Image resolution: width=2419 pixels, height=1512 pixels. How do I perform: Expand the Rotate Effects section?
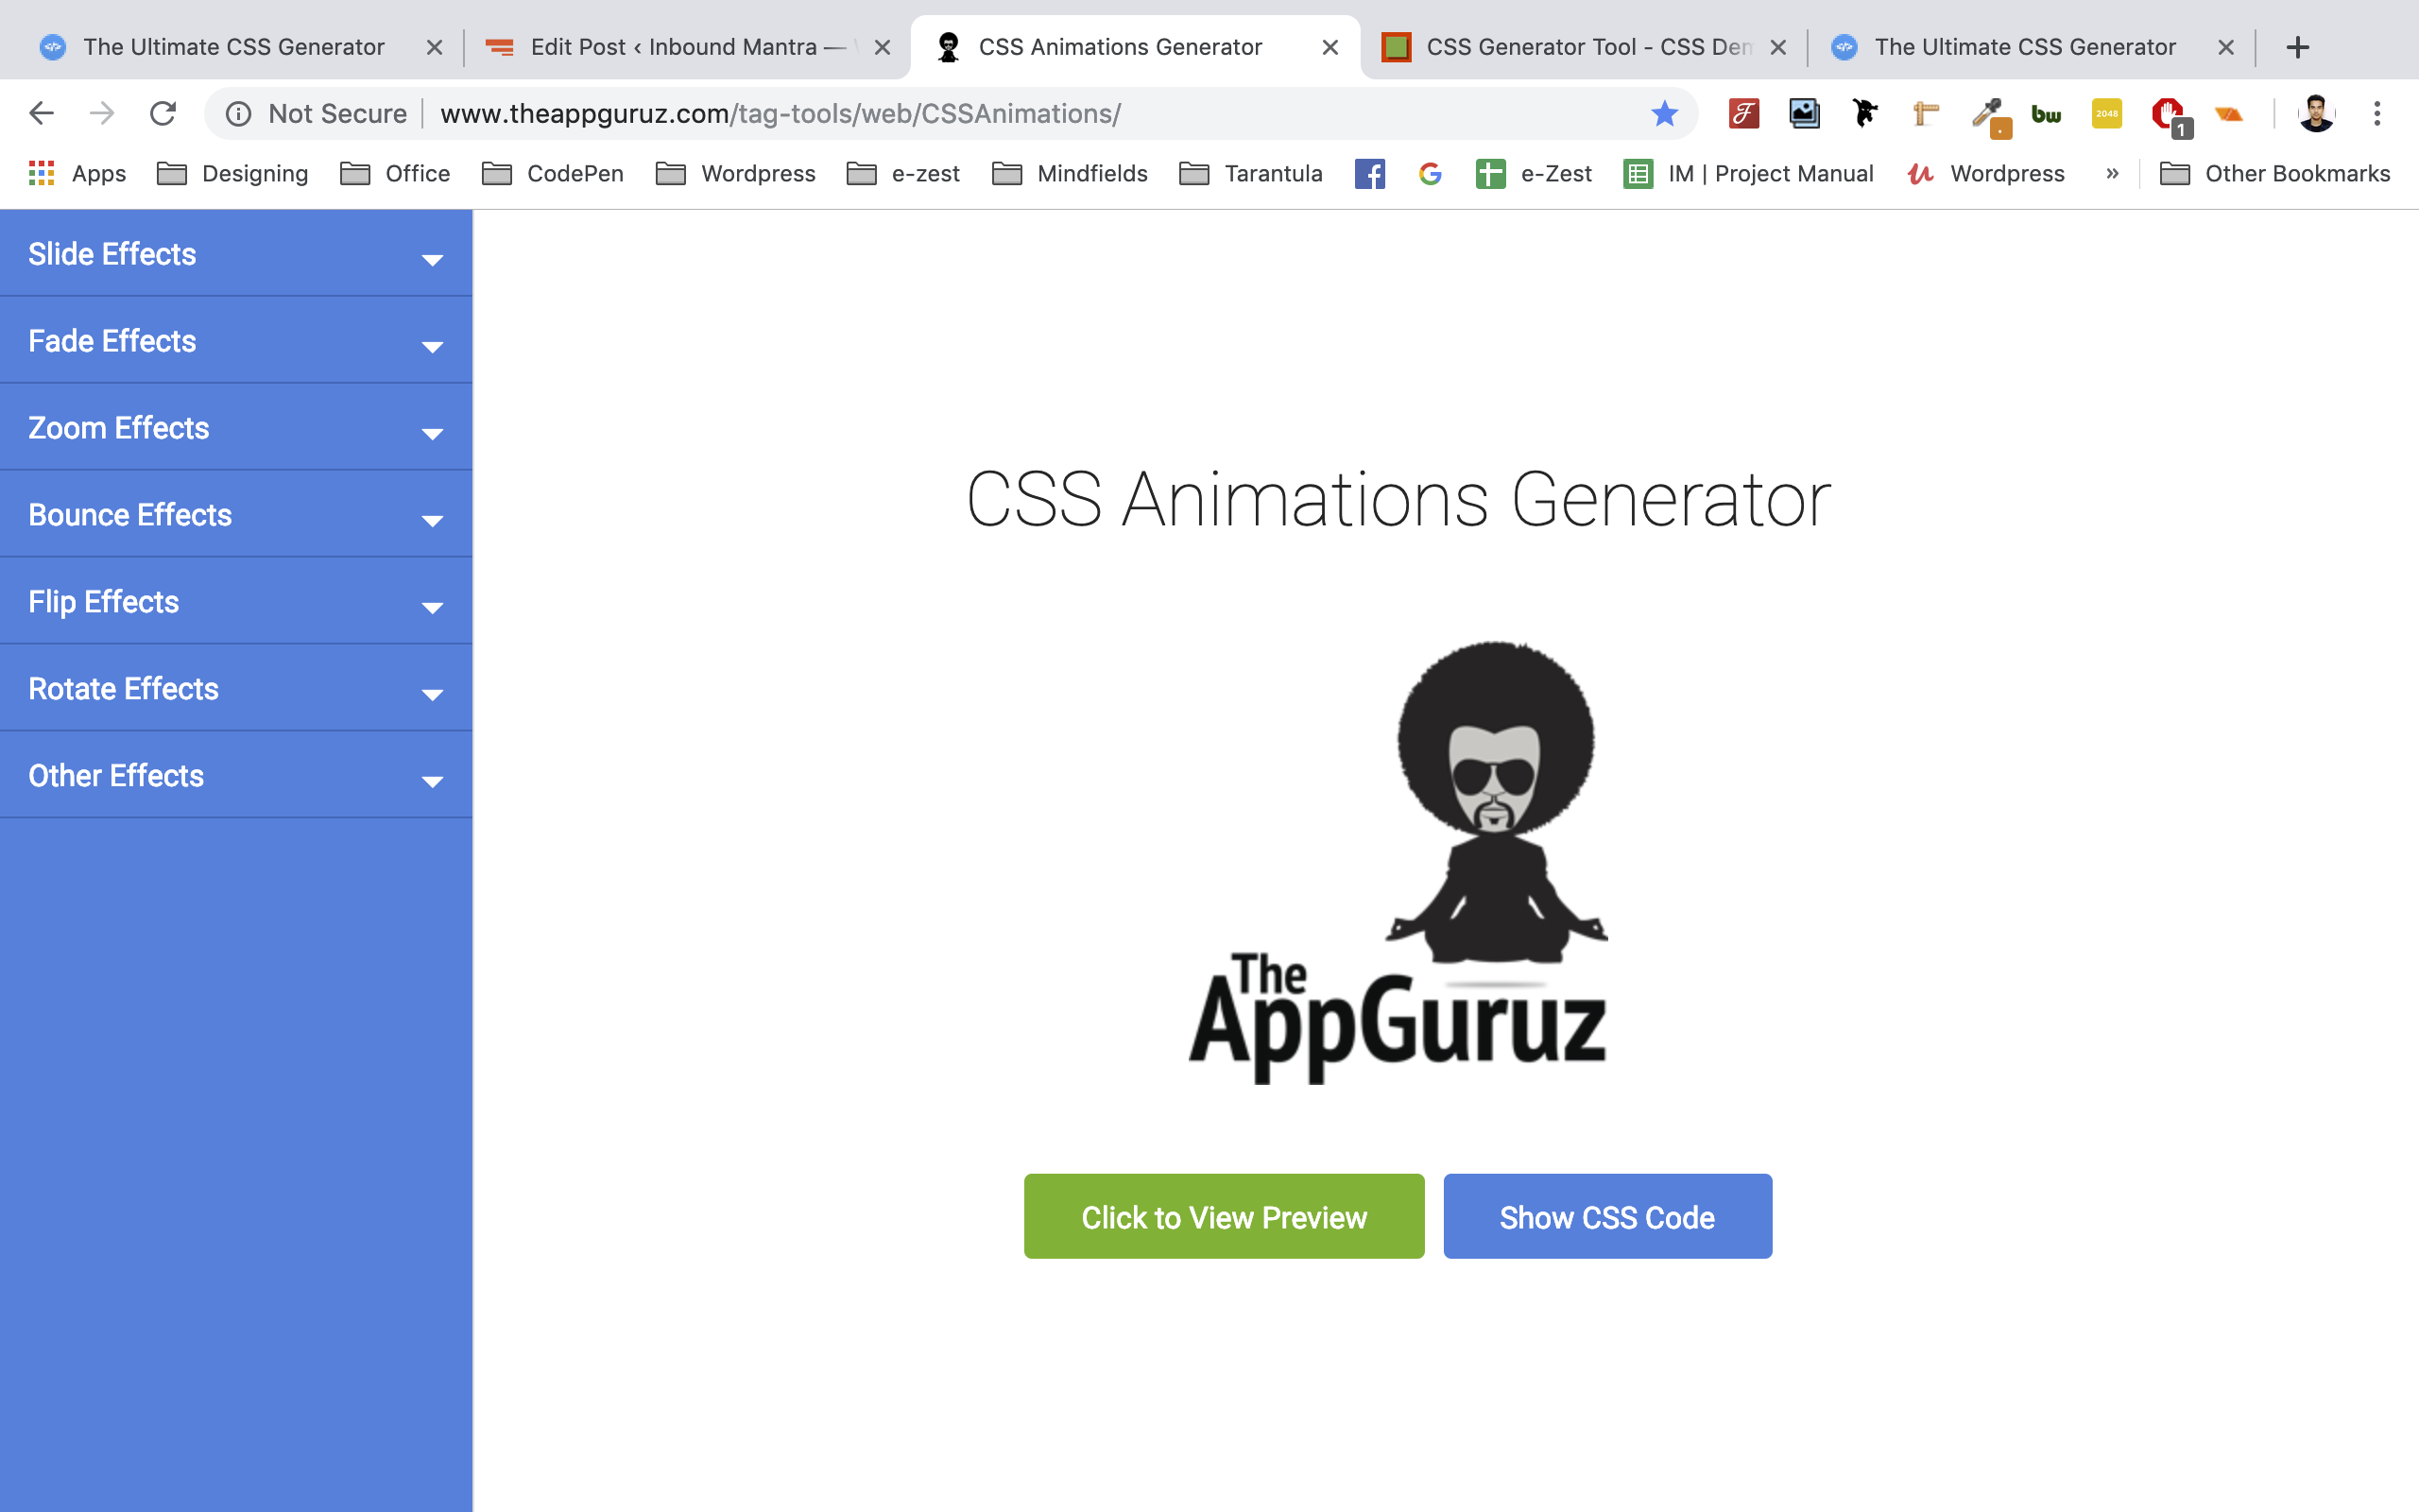[x=236, y=689]
